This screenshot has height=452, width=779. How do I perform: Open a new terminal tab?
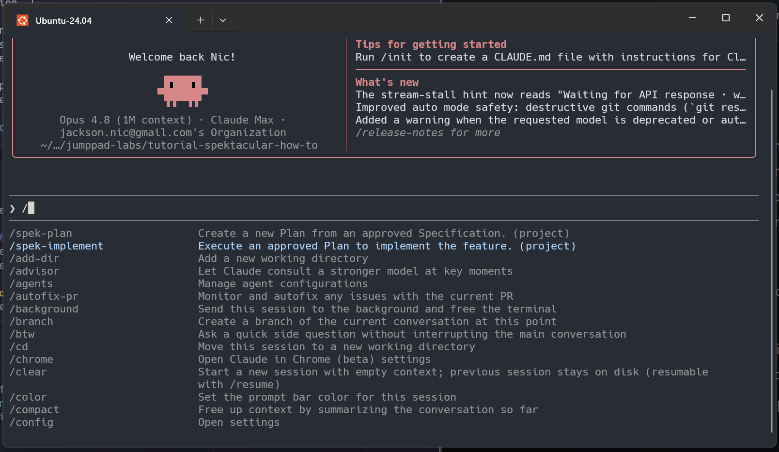[201, 20]
